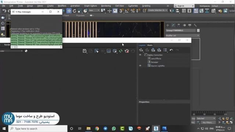Open the Customize menu

point(133,6)
